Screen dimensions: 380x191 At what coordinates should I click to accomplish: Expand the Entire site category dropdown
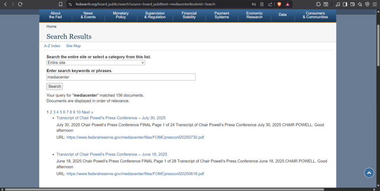tap(96, 63)
